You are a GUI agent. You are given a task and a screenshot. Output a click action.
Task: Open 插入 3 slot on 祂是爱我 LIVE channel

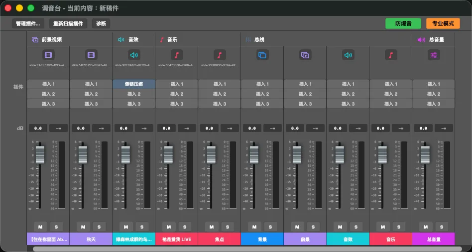coord(177,104)
